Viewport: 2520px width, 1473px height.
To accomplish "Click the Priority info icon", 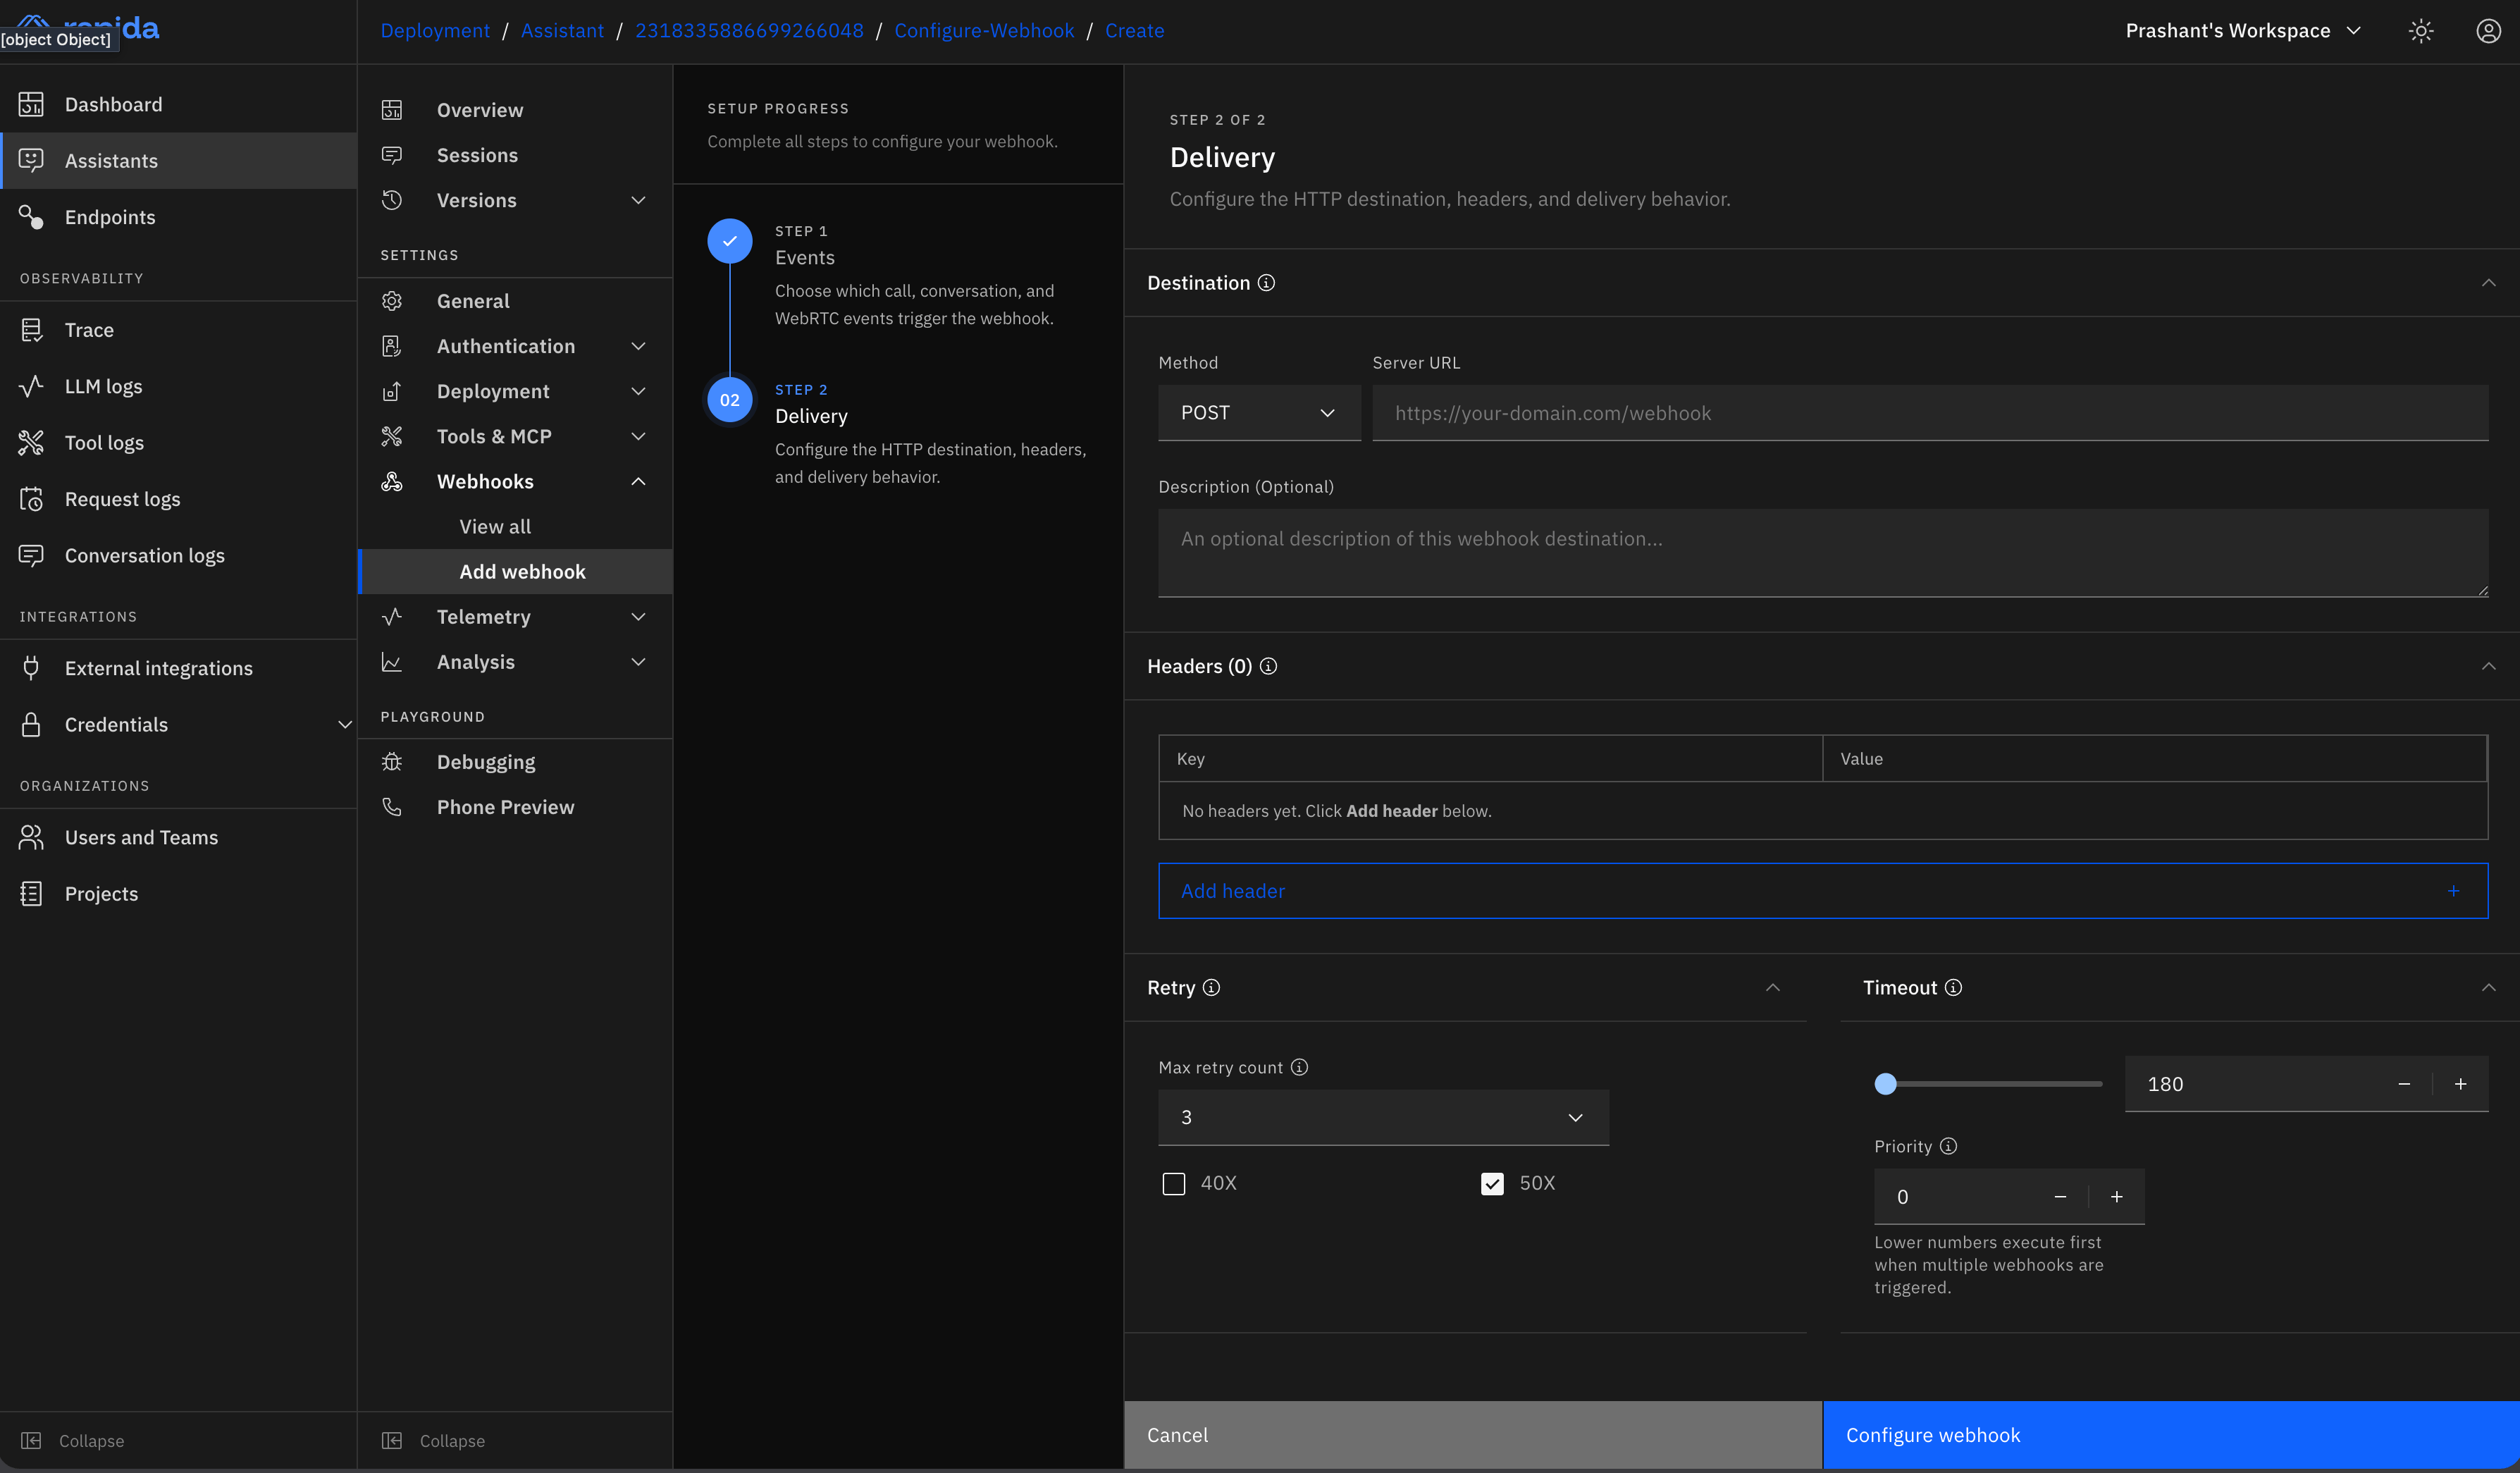I will tap(1948, 1146).
